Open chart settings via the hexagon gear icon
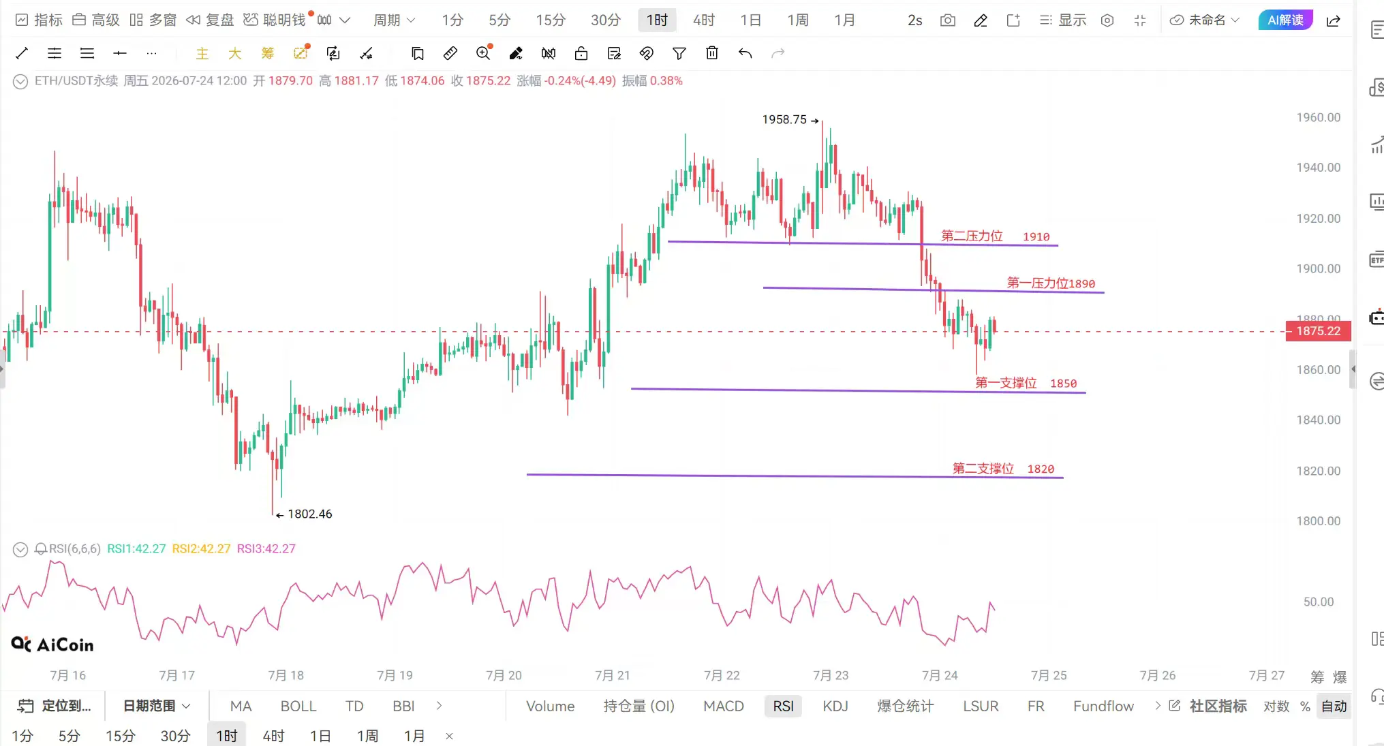The image size is (1384, 746). pyautogui.click(x=1107, y=20)
